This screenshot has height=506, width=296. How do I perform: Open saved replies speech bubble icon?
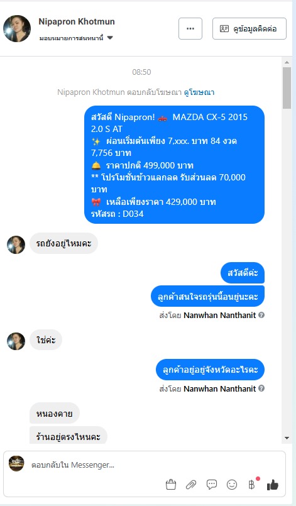point(211,485)
